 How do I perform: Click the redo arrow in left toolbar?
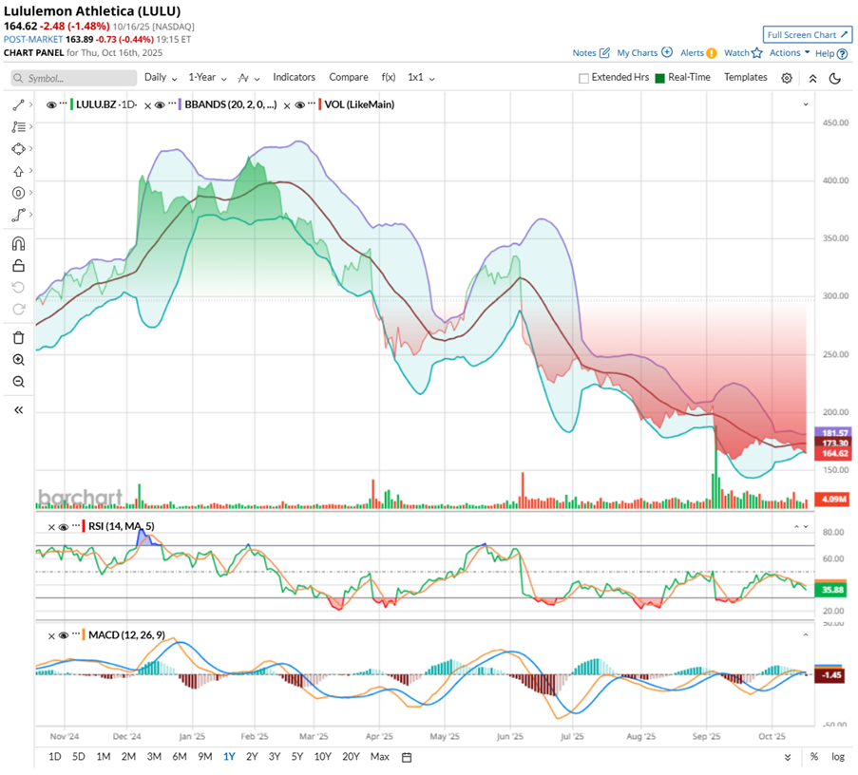click(x=18, y=310)
